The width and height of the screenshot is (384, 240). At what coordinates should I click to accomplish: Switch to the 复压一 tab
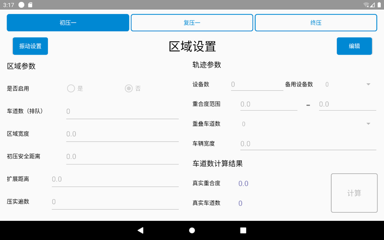tap(192, 23)
